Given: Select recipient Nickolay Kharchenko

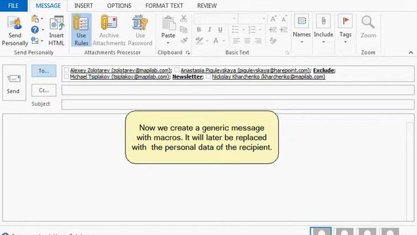Looking at the screenshot, I should tap(268, 77).
